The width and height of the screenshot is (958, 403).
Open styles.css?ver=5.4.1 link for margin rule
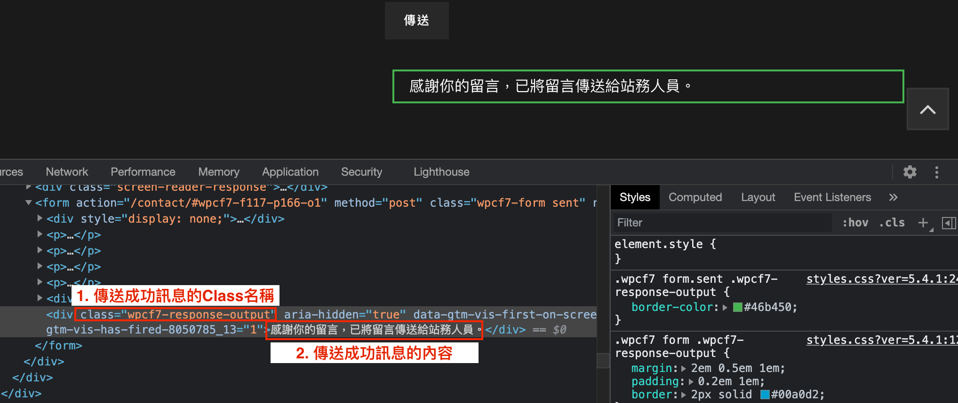point(882,340)
